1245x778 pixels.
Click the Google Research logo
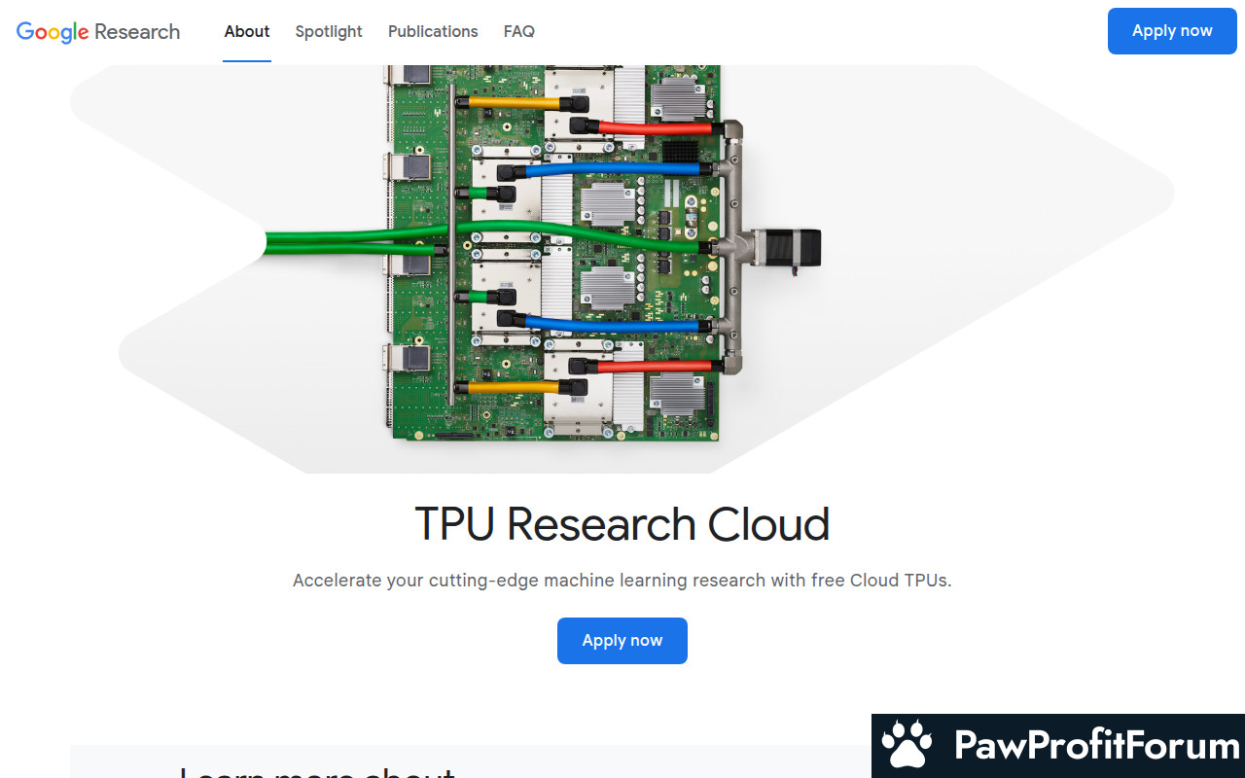[x=98, y=31]
